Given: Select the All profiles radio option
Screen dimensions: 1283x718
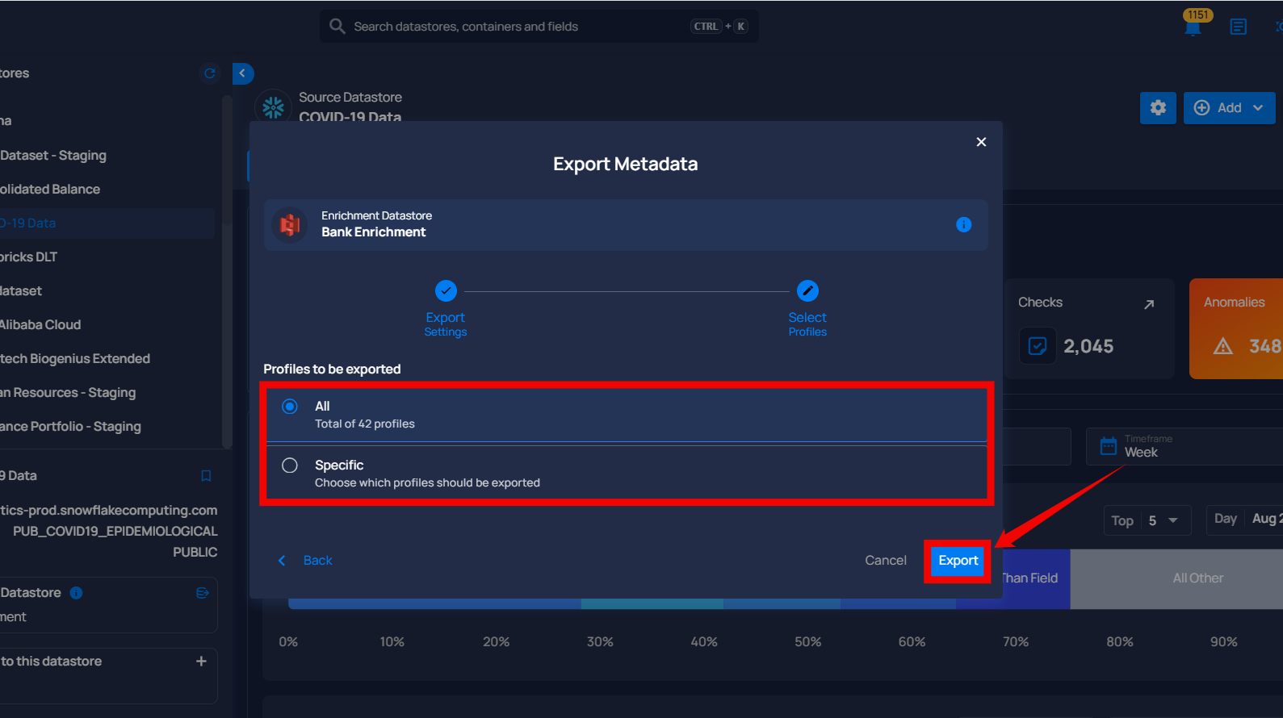Looking at the screenshot, I should (x=290, y=407).
